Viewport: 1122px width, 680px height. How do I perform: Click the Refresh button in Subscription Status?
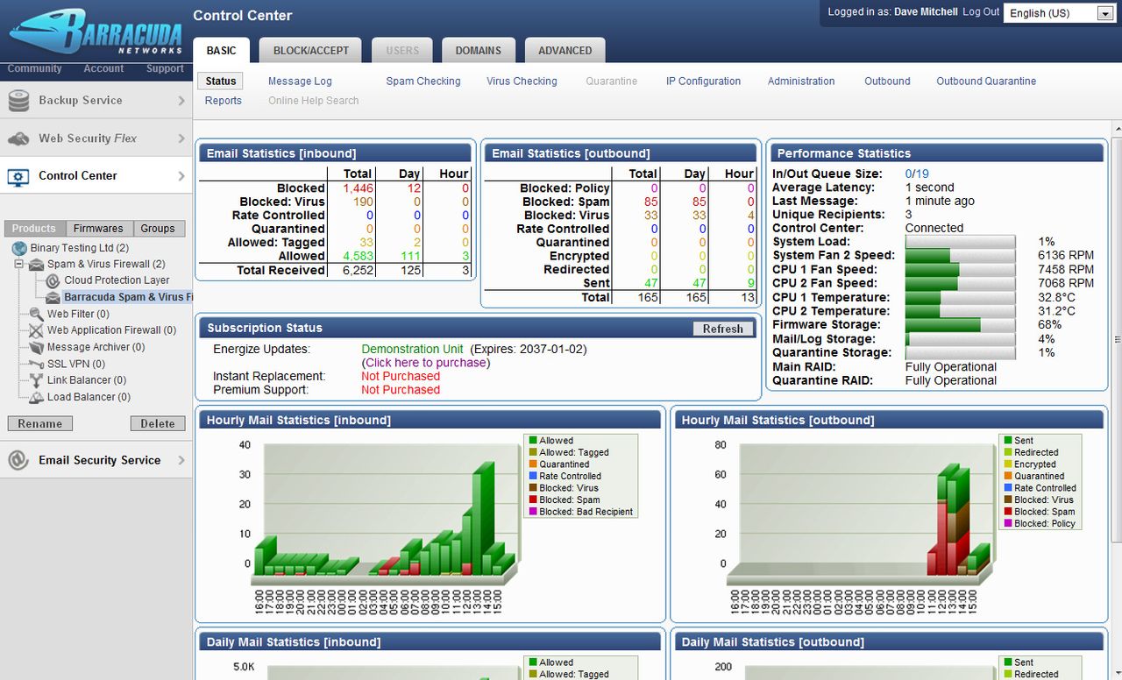(723, 329)
